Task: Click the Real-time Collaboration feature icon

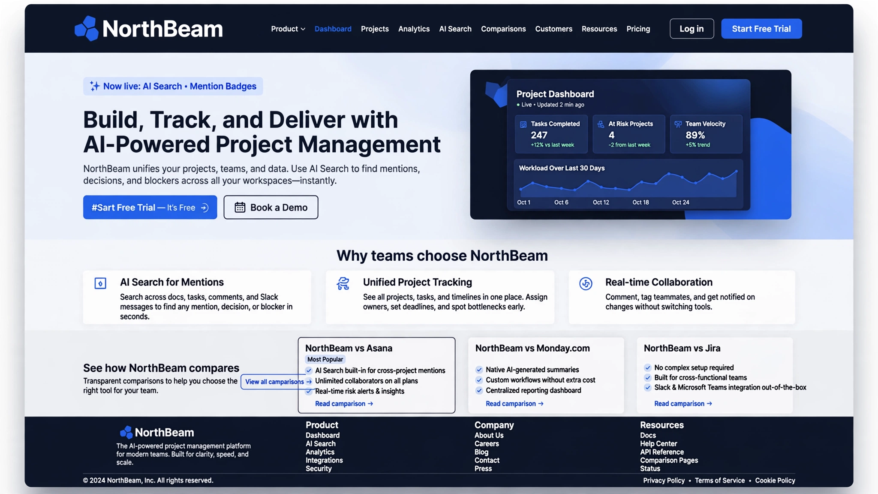Action: (586, 283)
